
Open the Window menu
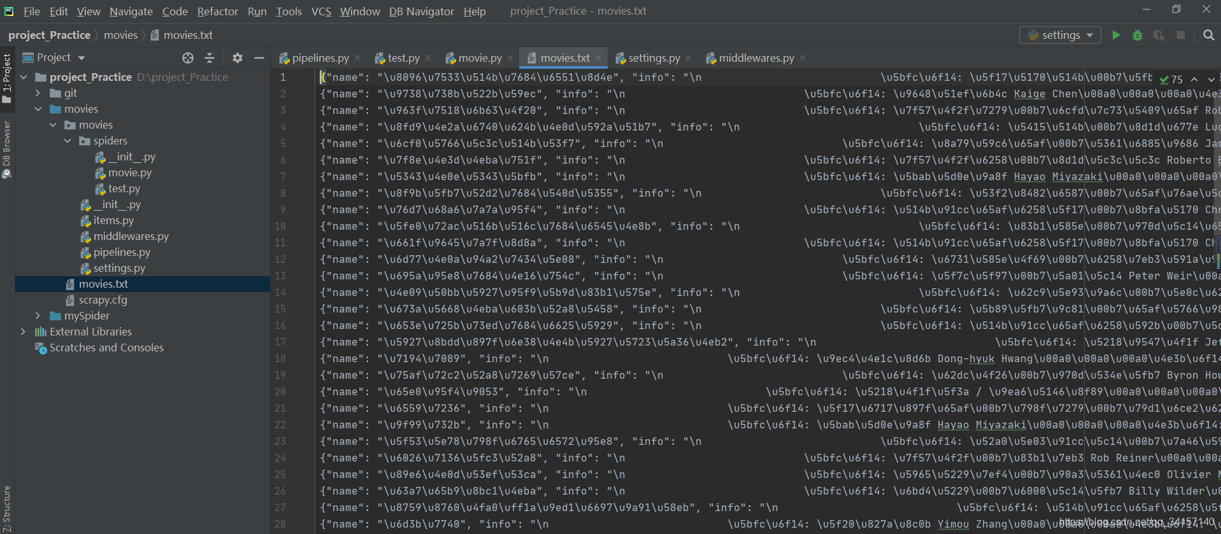[360, 11]
